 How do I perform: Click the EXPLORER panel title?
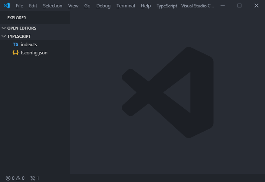click(17, 18)
